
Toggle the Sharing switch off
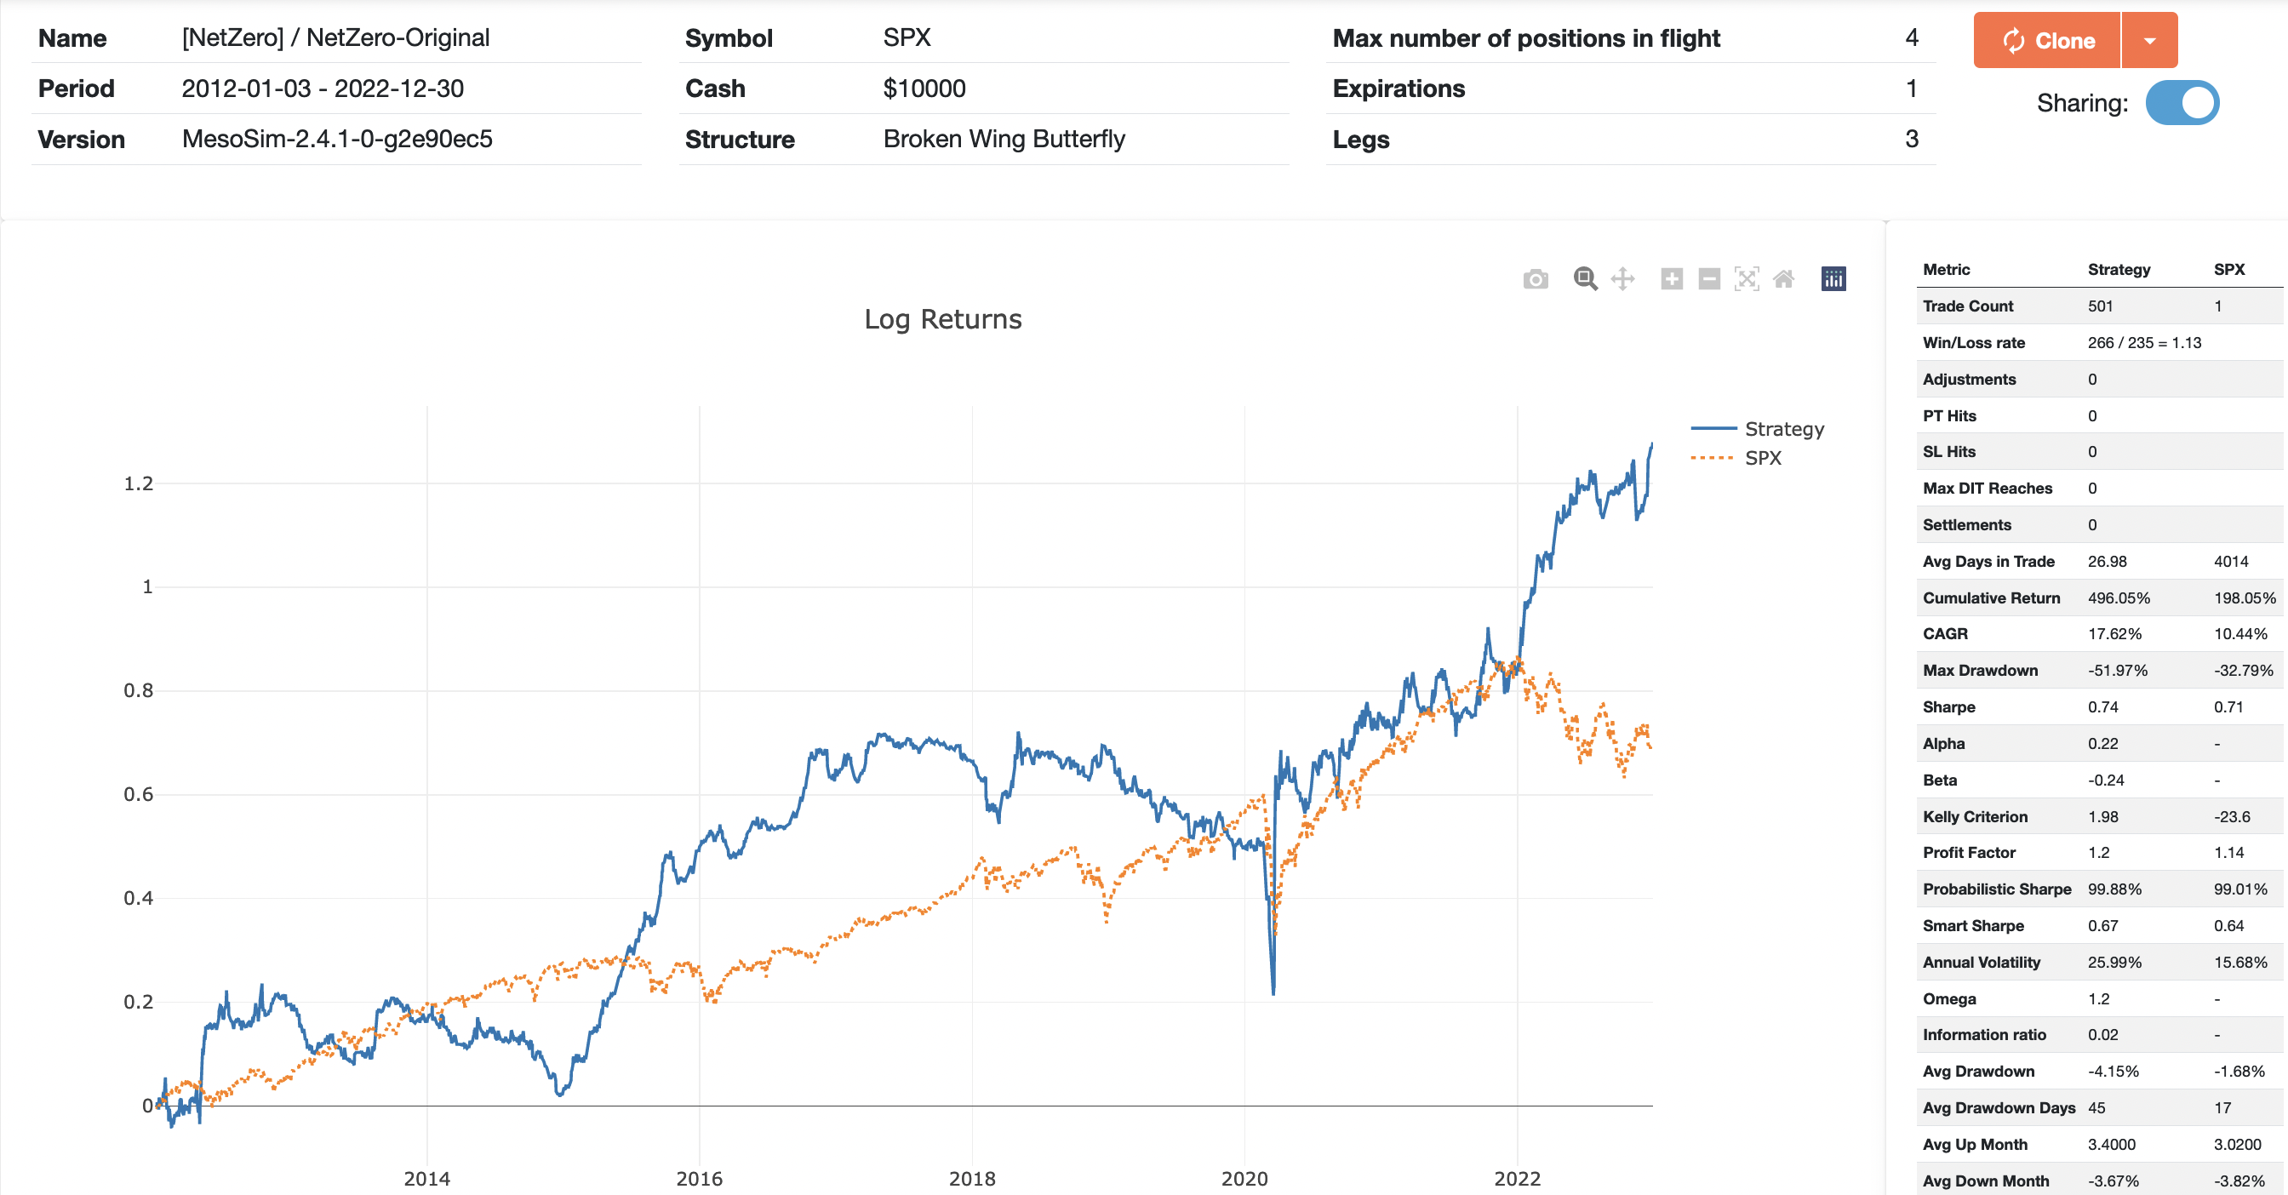tap(2182, 103)
